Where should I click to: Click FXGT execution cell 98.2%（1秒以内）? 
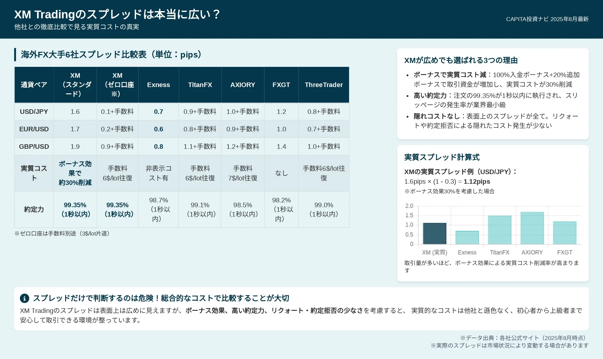281,209
